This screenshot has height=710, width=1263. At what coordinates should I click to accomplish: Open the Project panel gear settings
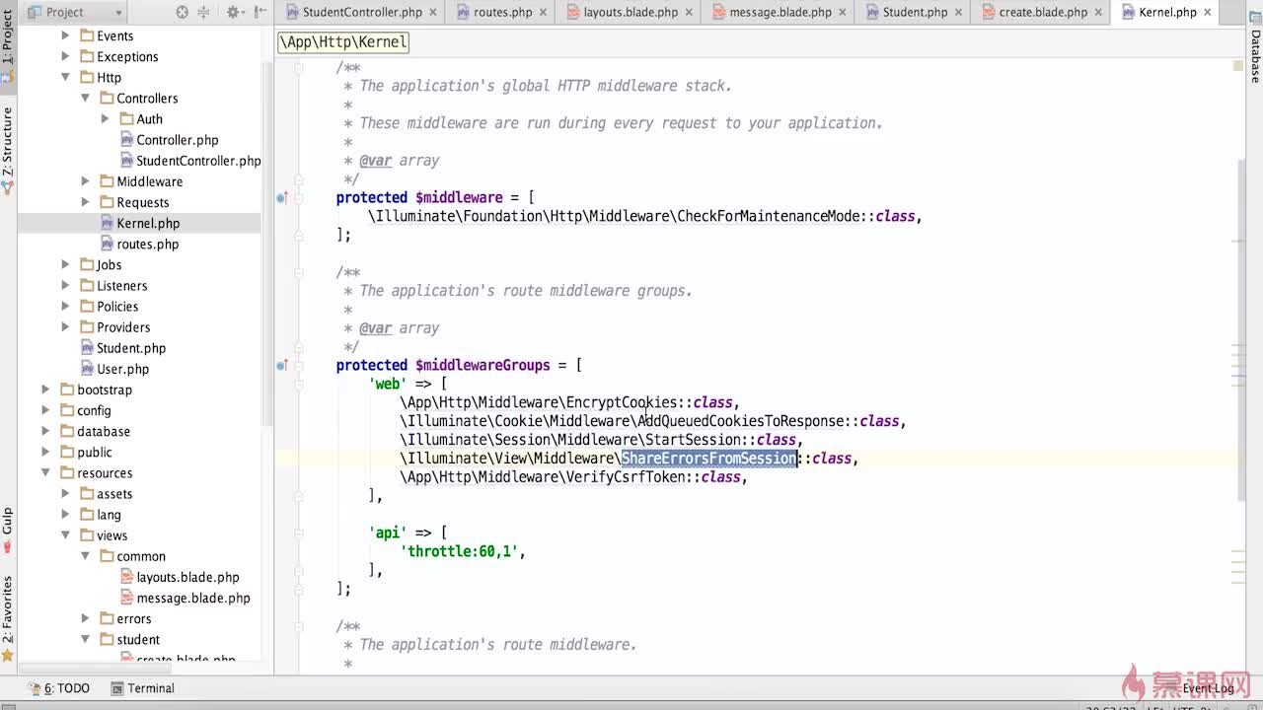click(x=233, y=12)
